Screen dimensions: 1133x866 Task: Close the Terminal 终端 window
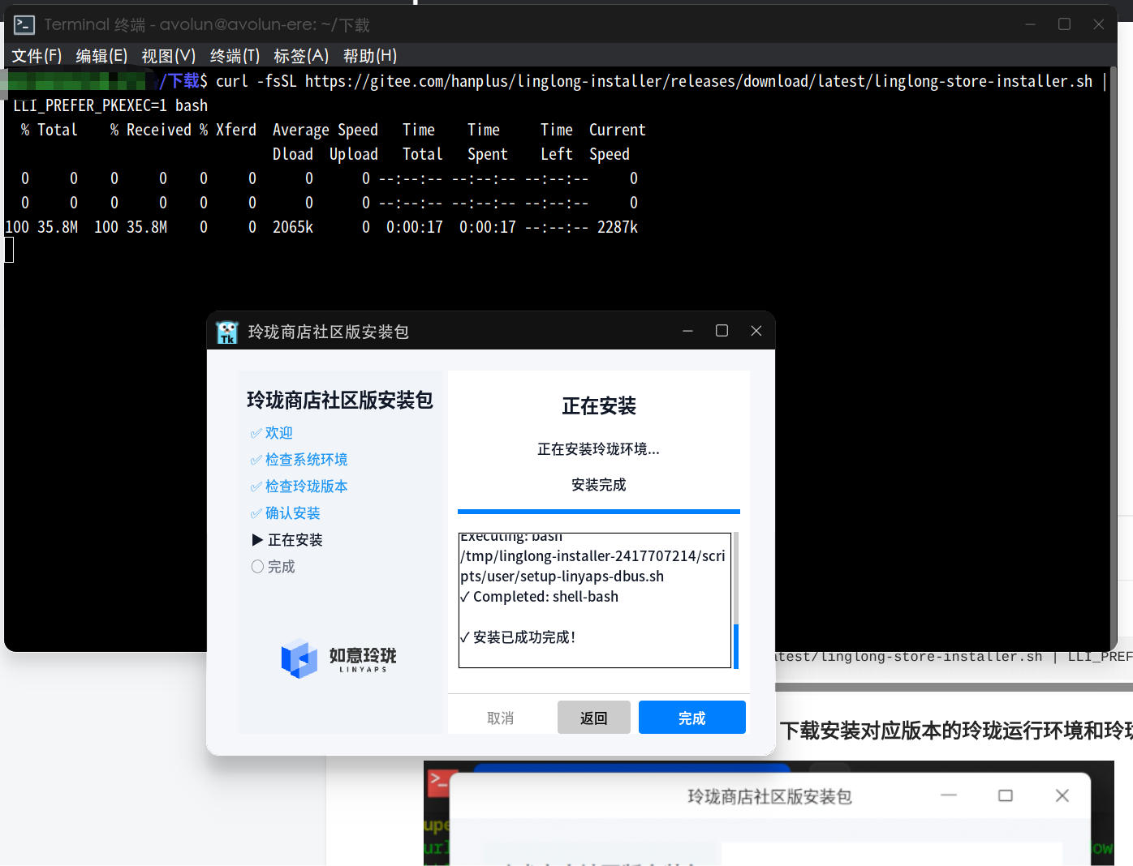pyautogui.click(x=1099, y=24)
